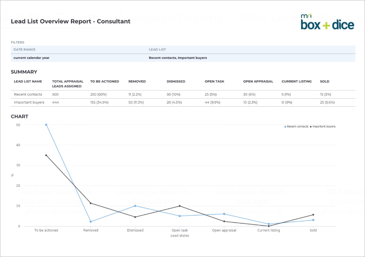Click the Lead List Overview Report title
The height and width of the screenshot is (257, 365).
71,21
